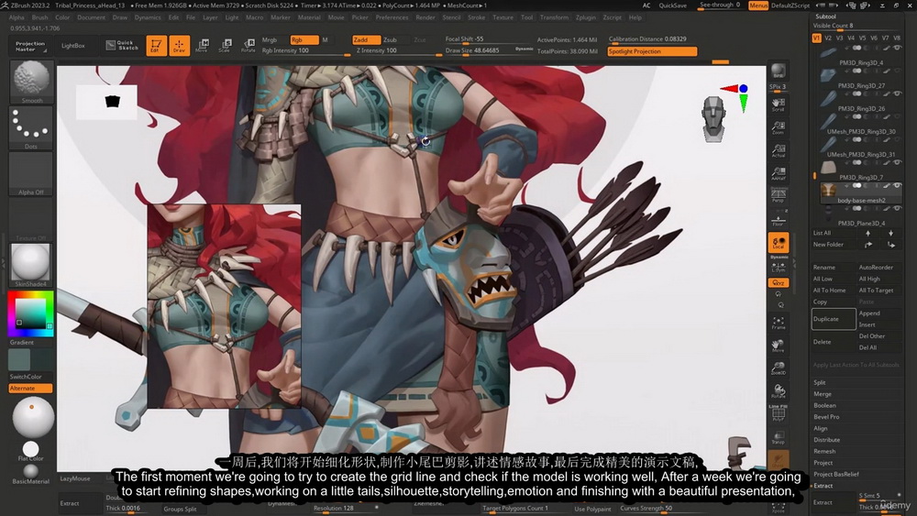Viewport: 917px width, 516px height.
Task: Open the Preferences menu
Action: coord(392,17)
